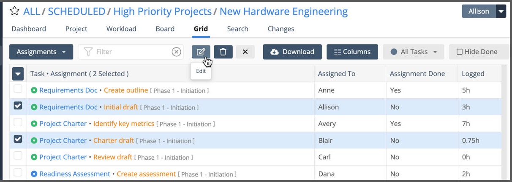512x182 pixels.
Task: Click the trash delete icon button
Action: [x=223, y=52]
